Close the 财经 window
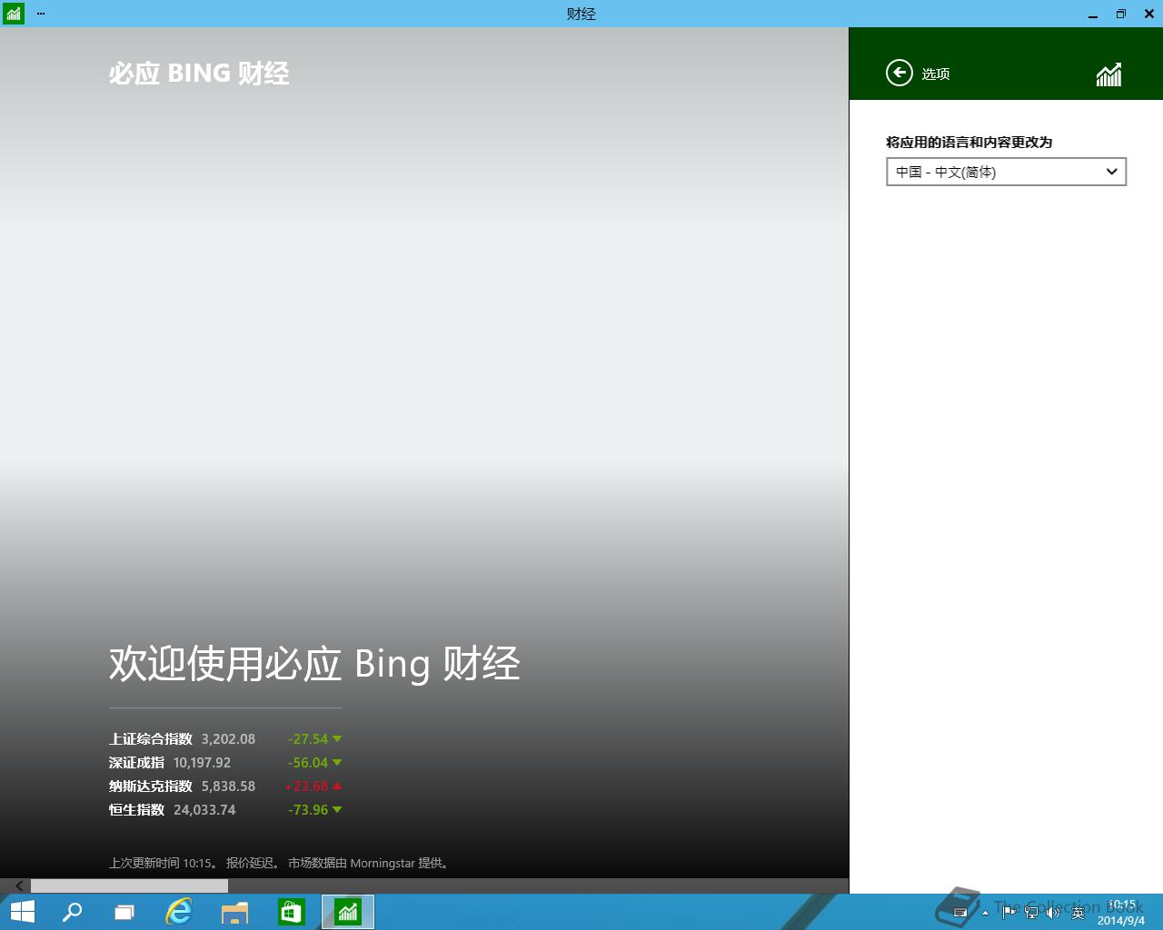This screenshot has height=930, width=1163. tap(1148, 14)
